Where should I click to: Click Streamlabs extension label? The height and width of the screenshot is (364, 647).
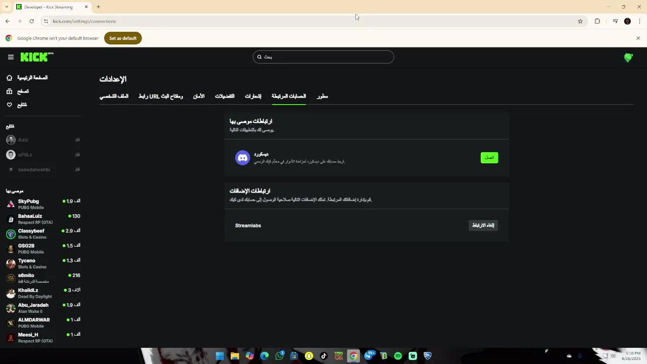click(x=248, y=225)
